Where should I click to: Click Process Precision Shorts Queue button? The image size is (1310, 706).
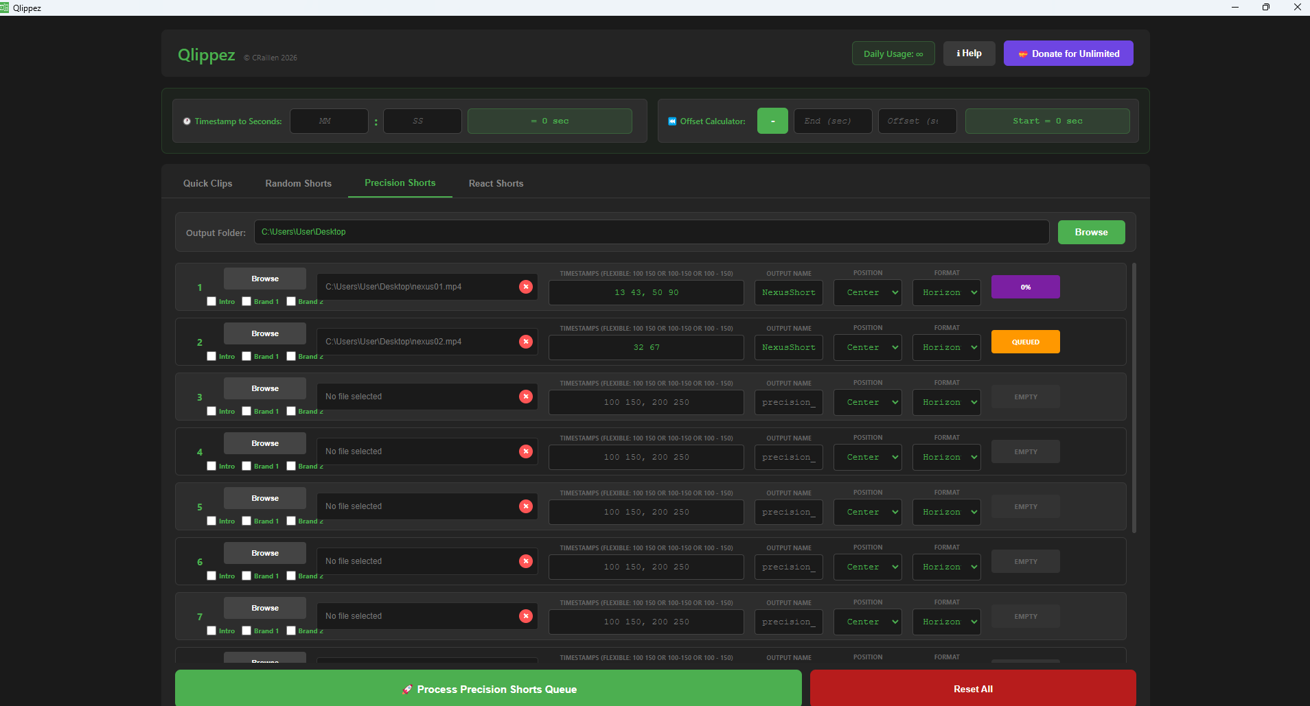[x=488, y=688]
